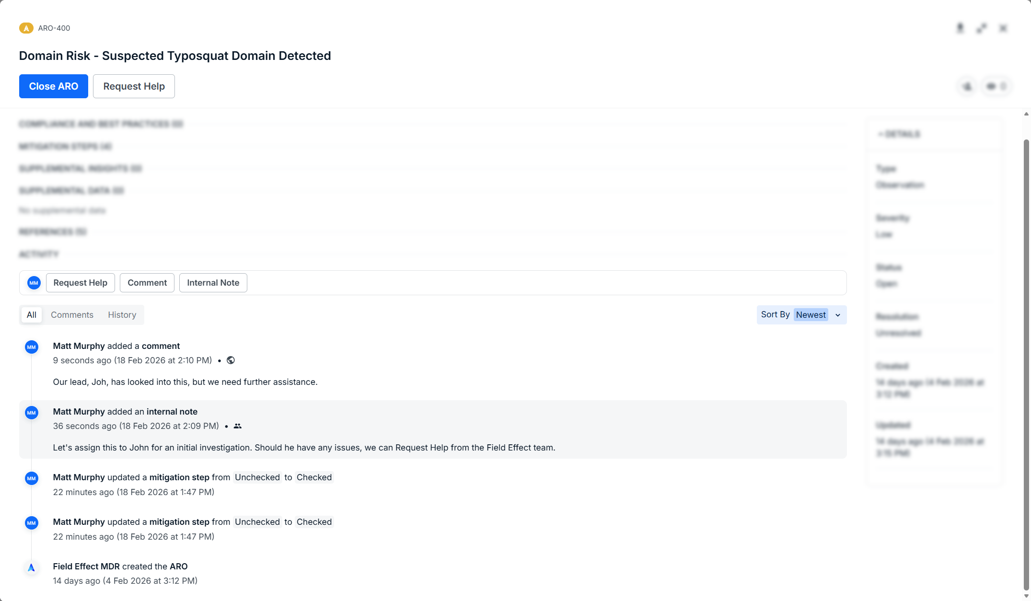Collapse the Details panel header
Screen dimensions: 1031x601
(899, 134)
